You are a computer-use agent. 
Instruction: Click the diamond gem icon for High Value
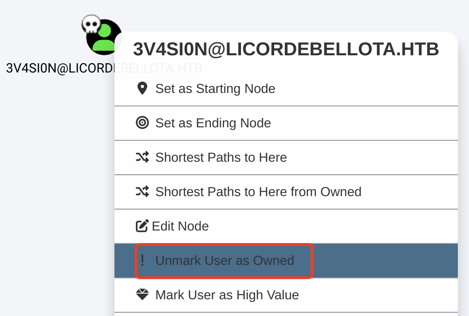point(142,295)
